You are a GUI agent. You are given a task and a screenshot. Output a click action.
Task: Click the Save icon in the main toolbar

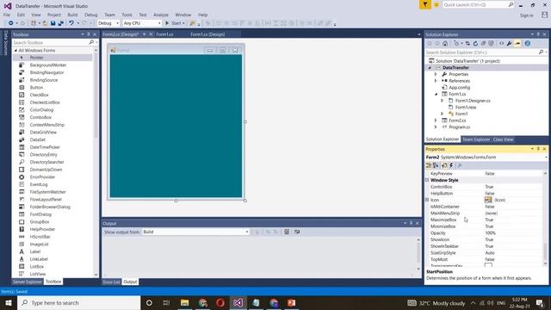click(53, 23)
